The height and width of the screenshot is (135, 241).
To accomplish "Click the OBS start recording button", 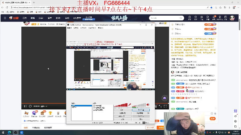I will pyautogui.click(x=140, y=113).
